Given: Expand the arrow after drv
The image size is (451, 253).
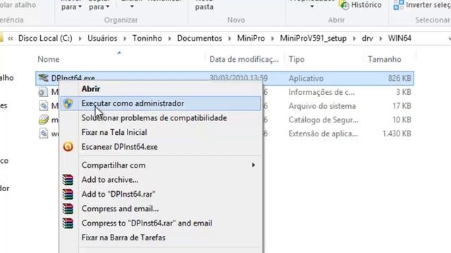Looking at the screenshot, I should (381, 39).
